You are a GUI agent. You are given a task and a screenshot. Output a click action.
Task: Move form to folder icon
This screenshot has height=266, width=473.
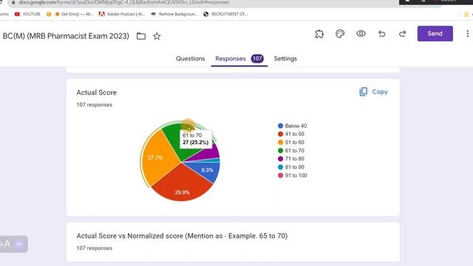point(141,36)
